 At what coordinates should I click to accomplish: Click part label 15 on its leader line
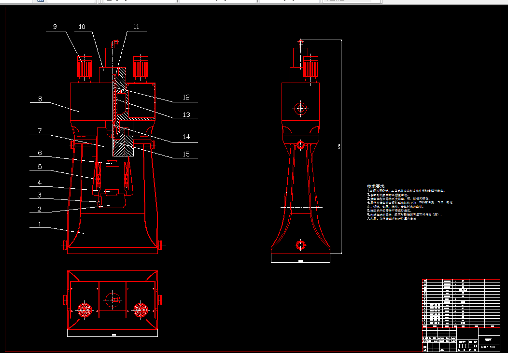185,154
